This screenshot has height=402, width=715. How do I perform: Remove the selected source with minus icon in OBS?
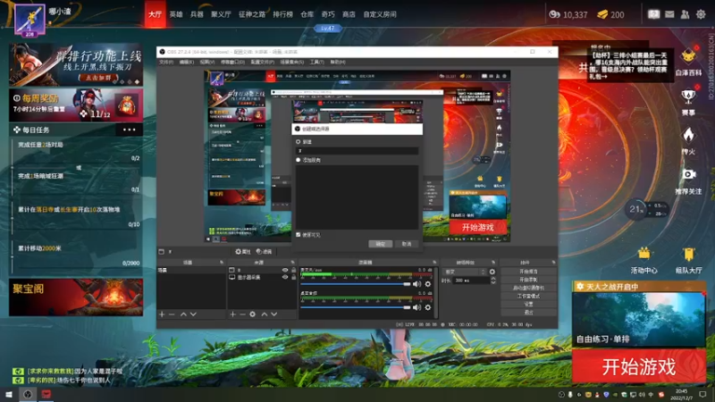(242, 314)
